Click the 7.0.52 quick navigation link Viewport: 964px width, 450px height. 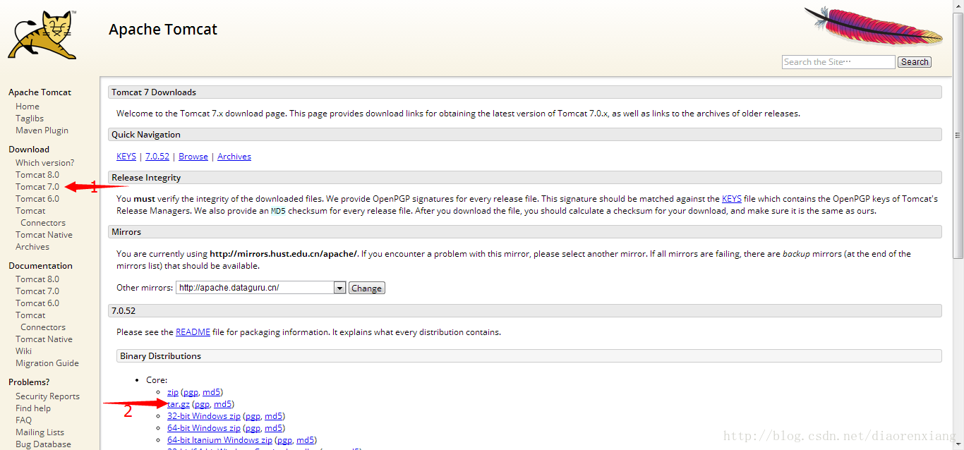pyautogui.click(x=157, y=157)
